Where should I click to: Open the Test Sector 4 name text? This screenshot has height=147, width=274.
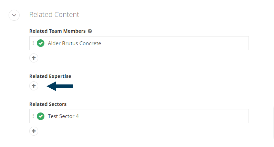tap(63, 116)
